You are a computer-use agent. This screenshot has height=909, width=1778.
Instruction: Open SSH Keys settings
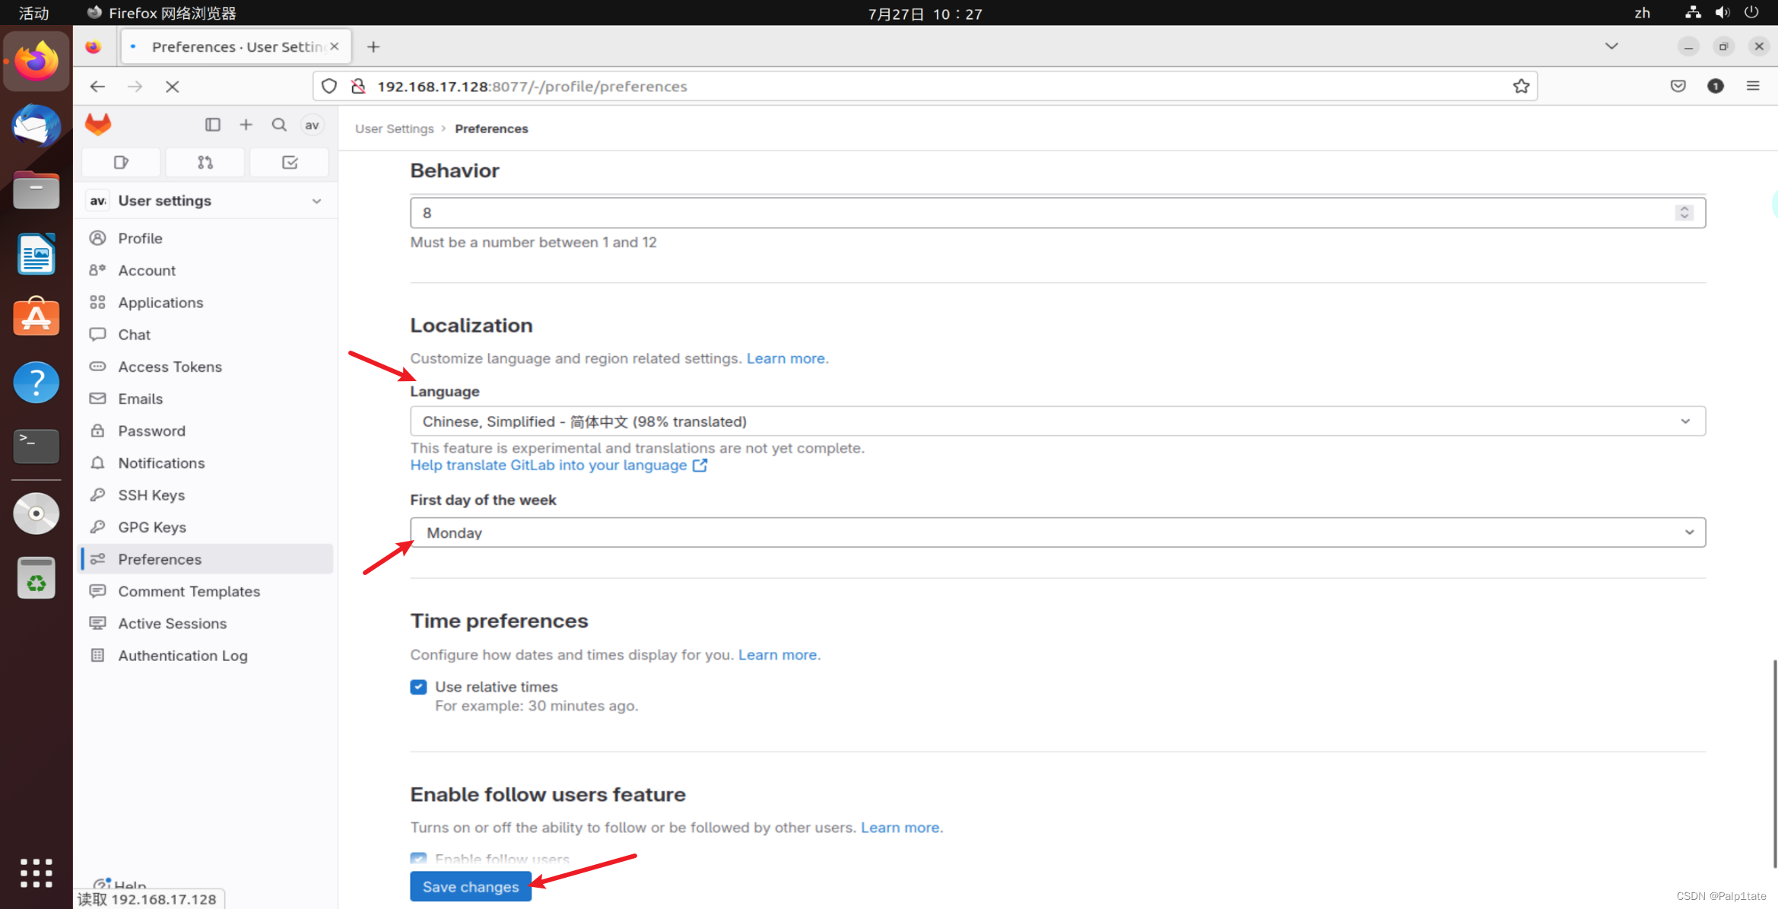pos(151,494)
